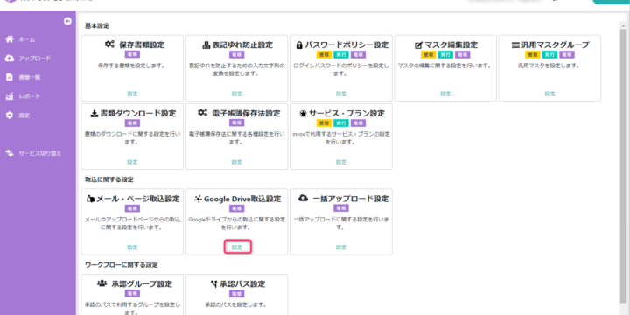
Task: Click the 汎用マスタグループ card title
Action: tap(556, 45)
